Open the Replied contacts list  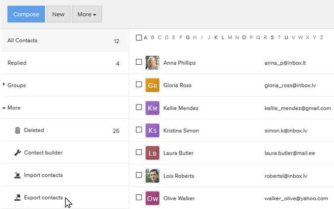tap(65, 63)
